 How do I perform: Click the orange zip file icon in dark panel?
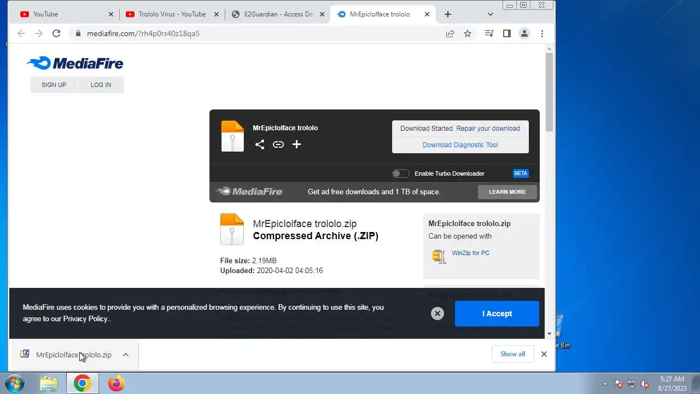232,136
